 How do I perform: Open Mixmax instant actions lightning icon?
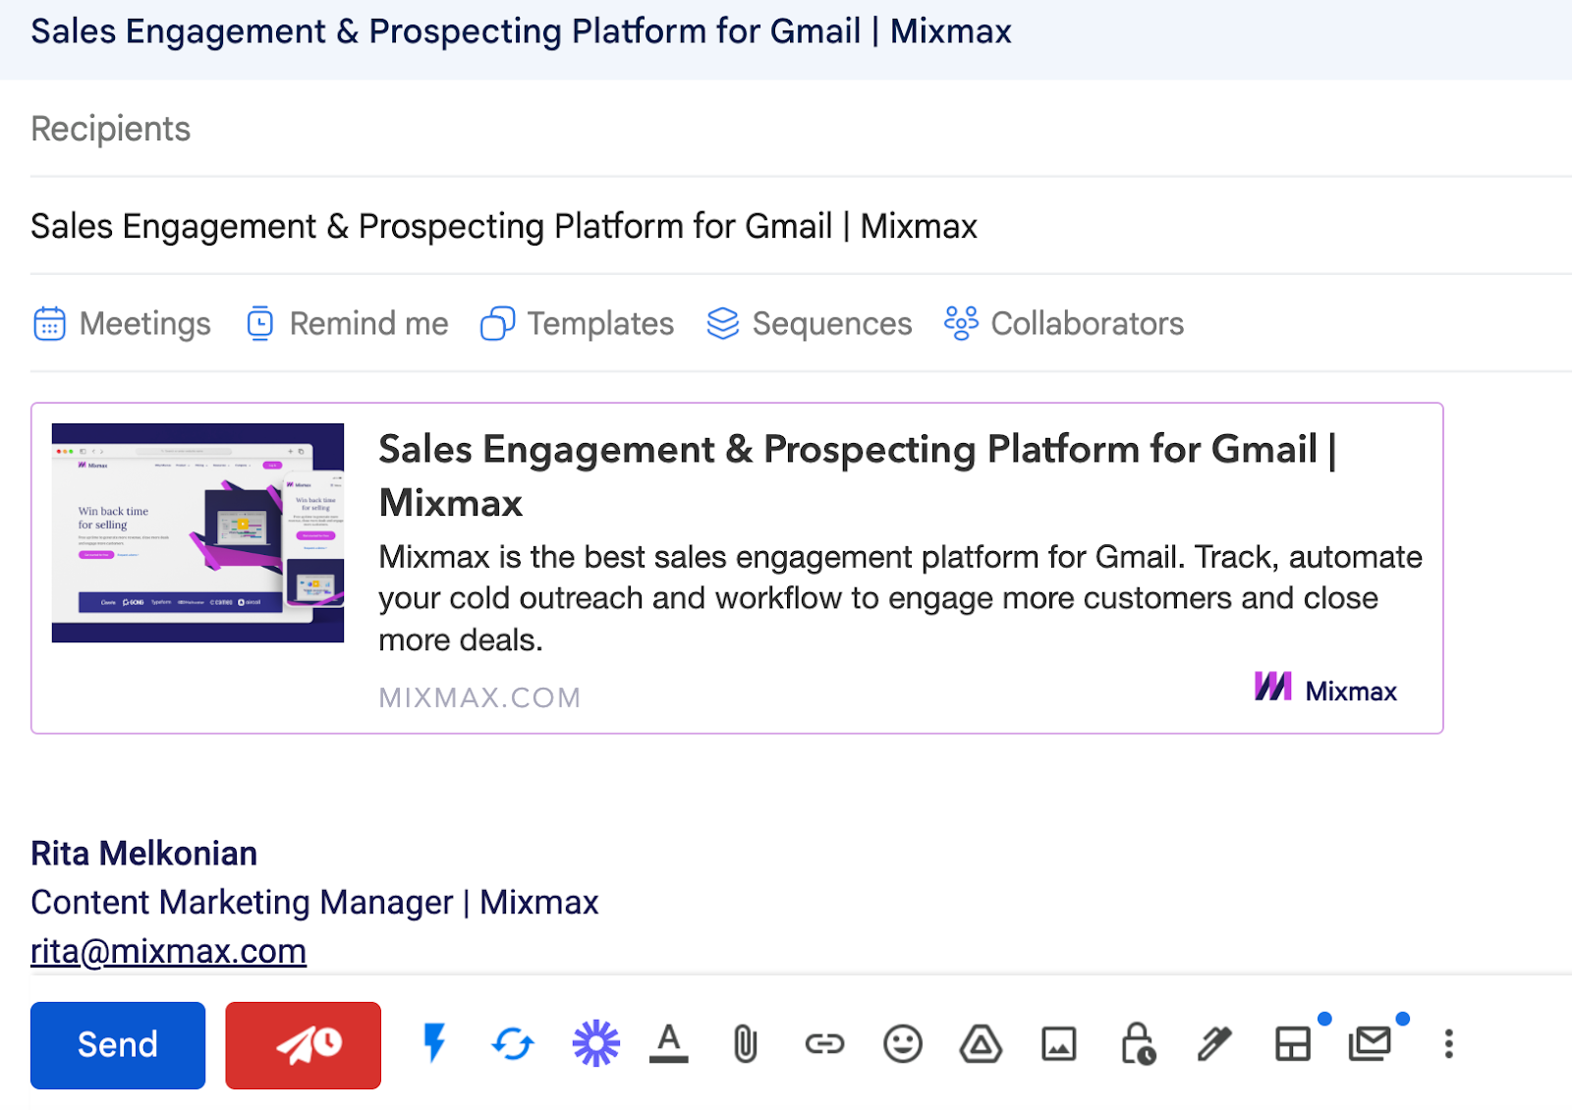coord(435,1045)
